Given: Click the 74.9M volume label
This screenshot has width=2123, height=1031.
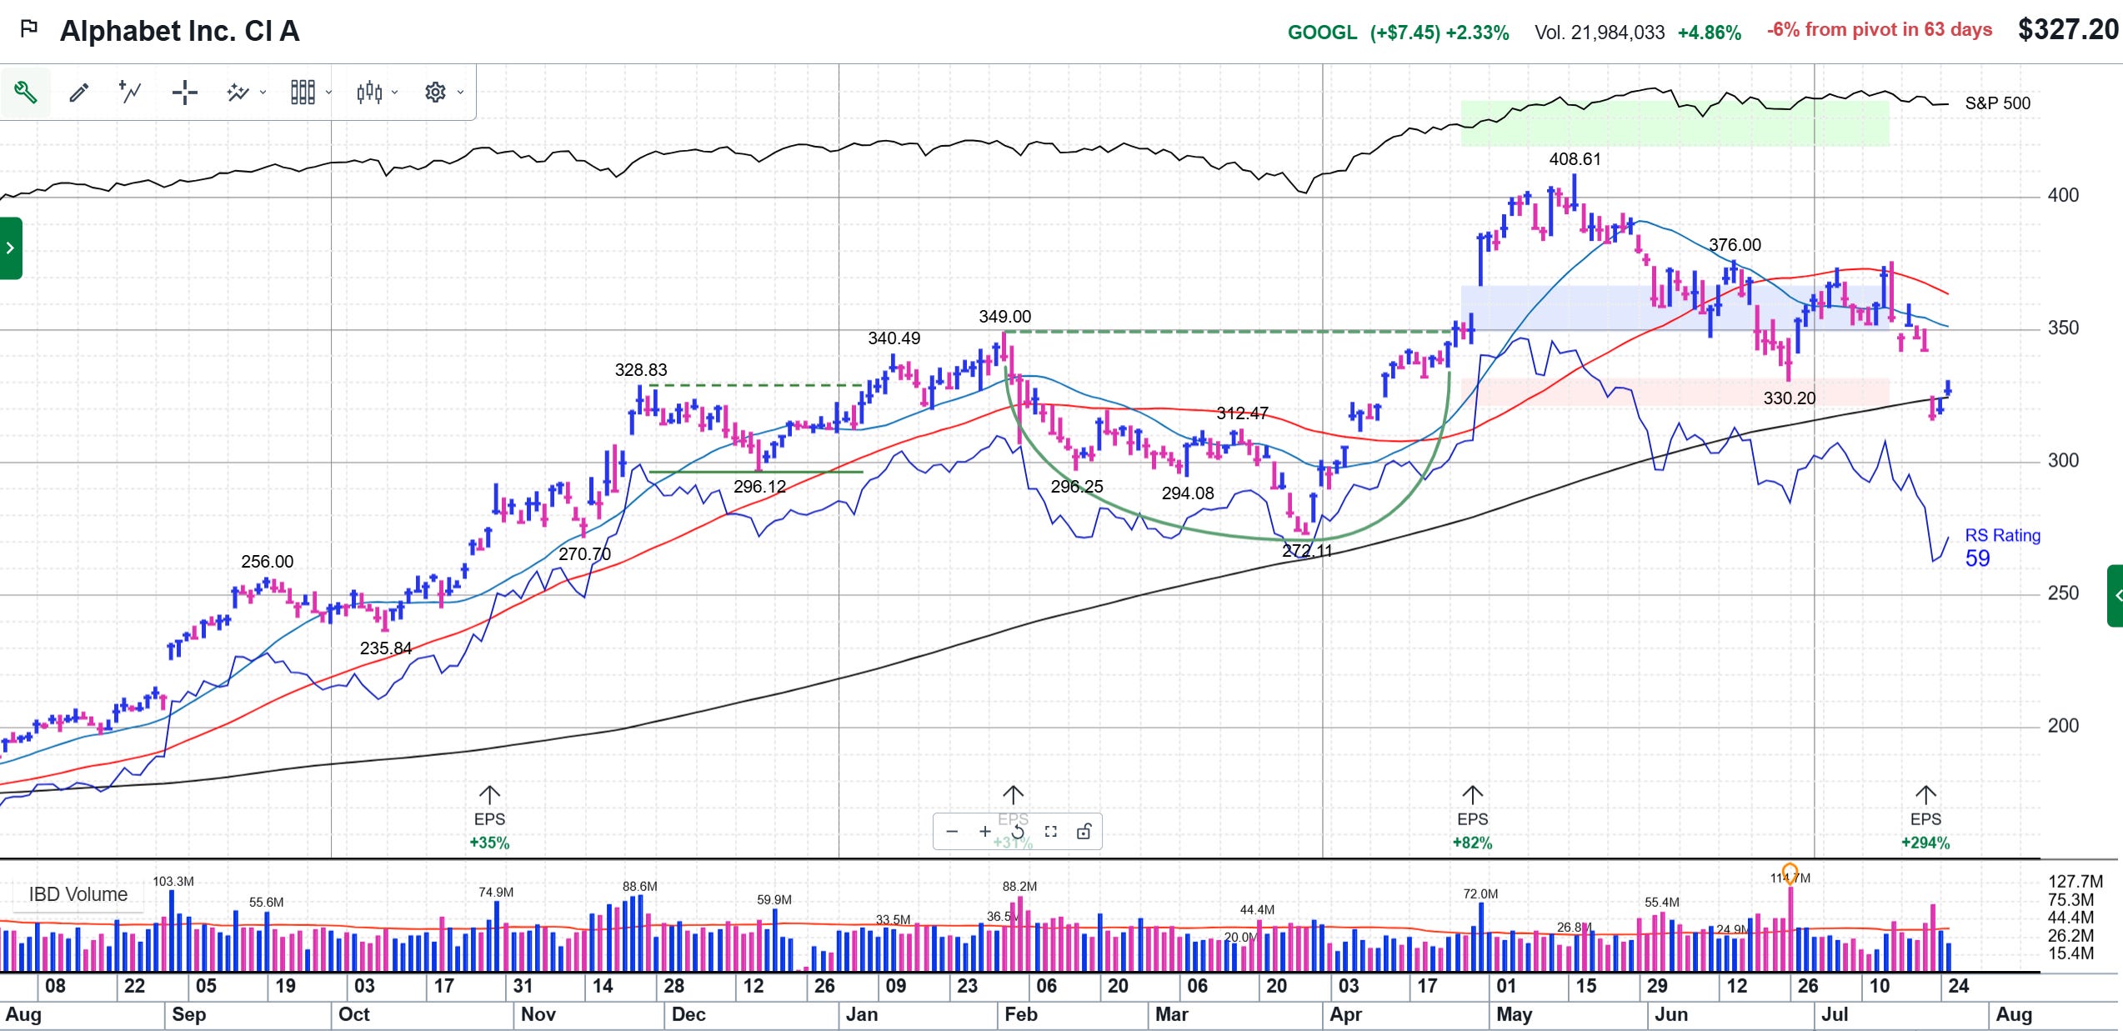Looking at the screenshot, I should [x=496, y=892].
